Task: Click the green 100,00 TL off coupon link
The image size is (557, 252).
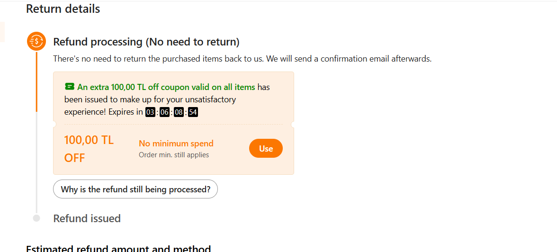Action: pyautogui.click(x=166, y=87)
